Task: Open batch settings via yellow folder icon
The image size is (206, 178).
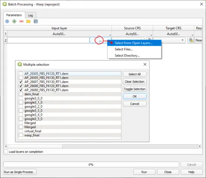Action: (x=28, y=22)
